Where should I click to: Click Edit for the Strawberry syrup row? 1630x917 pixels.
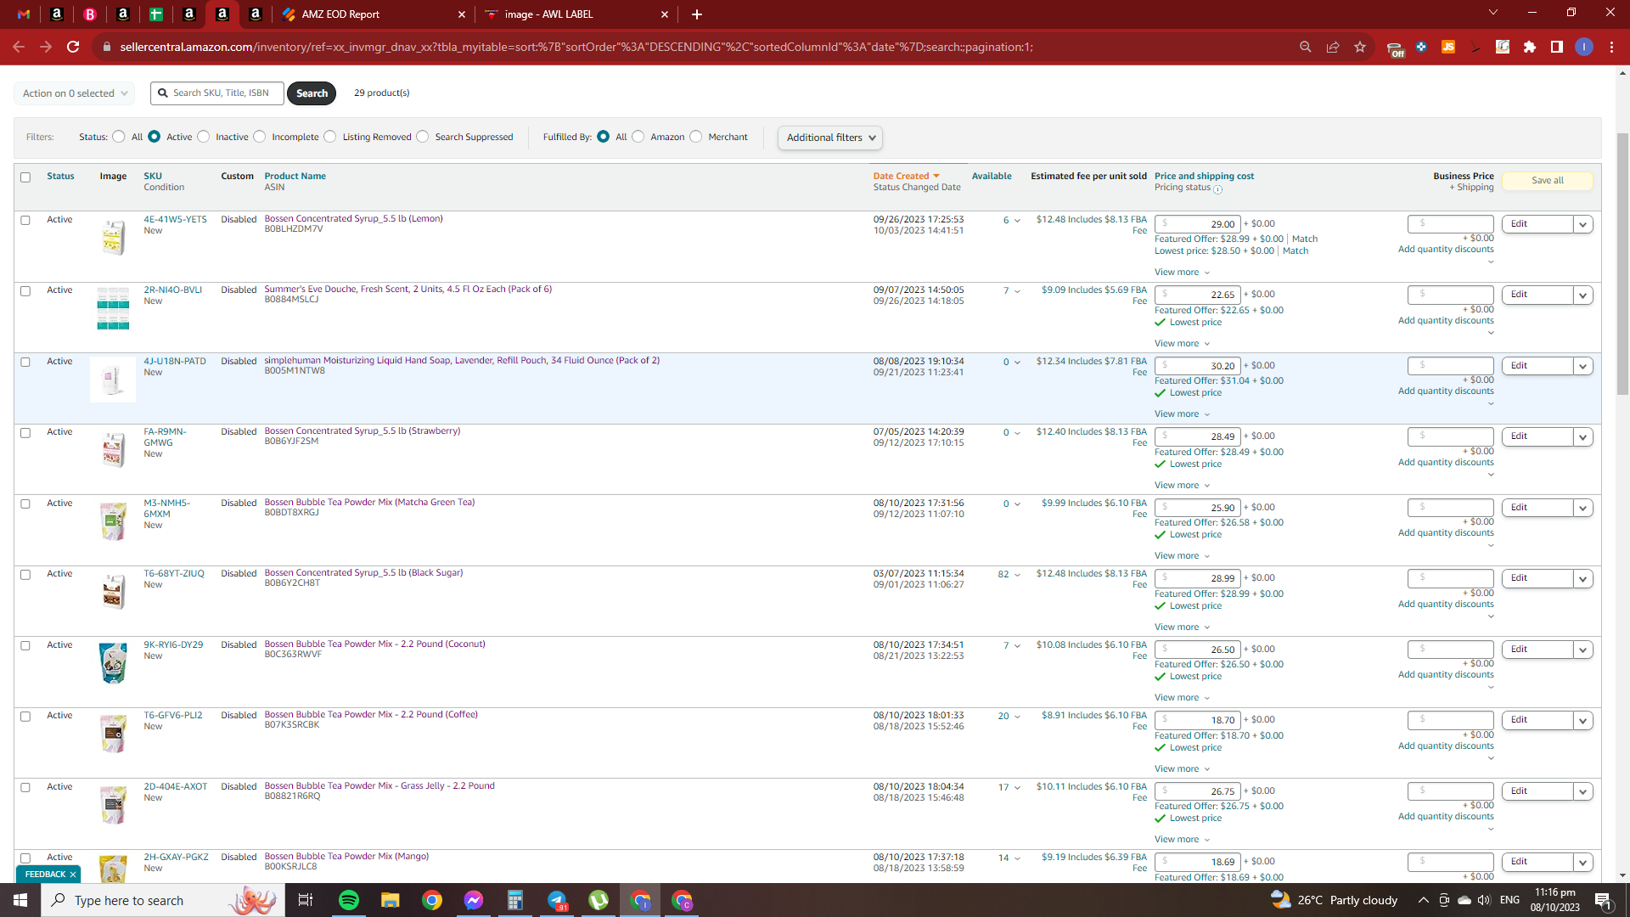pyautogui.click(x=1537, y=436)
